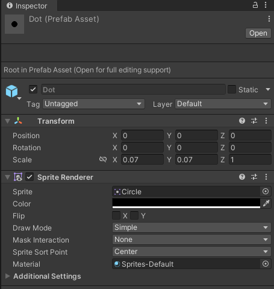This screenshot has width=274, height=289.
Task: Pick color with the eyedropper tool
Action: point(266,203)
